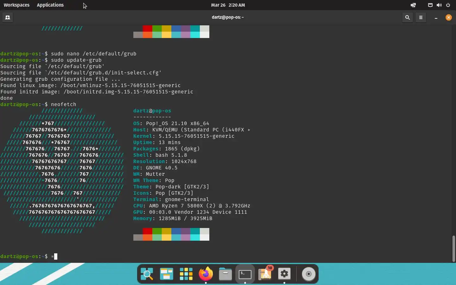This screenshot has width=456, height=285.
Task: Open the Applications menu
Action: point(50,5)
